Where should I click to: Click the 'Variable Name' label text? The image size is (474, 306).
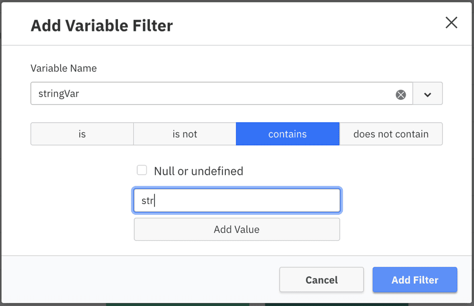63,68
